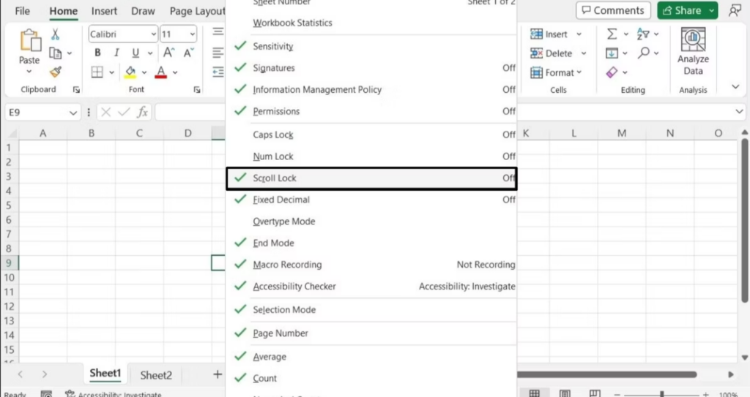Click the Find & Select magnifier icon

click(x=644, y=53)
